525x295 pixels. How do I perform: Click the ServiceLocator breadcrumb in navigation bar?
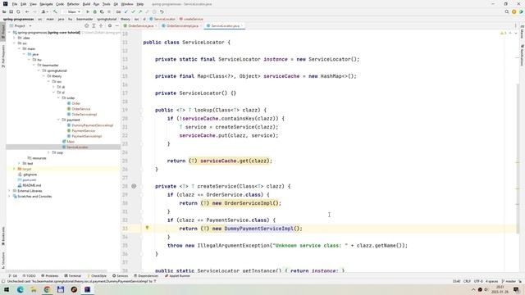162,19
